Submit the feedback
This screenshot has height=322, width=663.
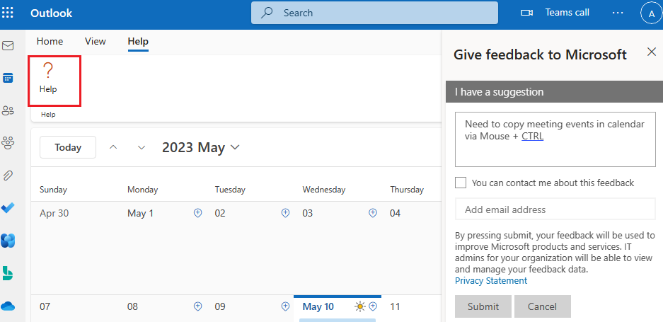[x=483, y=306]
